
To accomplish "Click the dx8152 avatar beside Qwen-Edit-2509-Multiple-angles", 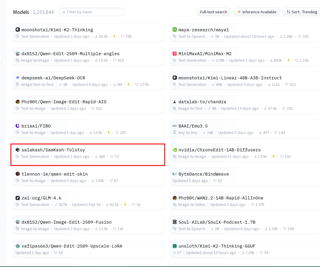I will [18, 54].
